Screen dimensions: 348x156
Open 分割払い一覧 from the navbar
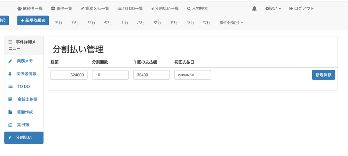(165, 9)
